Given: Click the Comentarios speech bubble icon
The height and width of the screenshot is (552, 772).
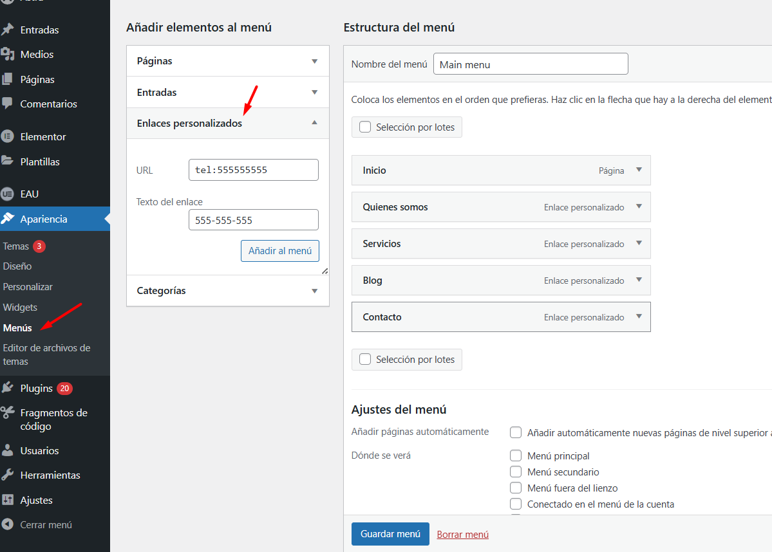Looking at the screenshot, I should [8, 104].
